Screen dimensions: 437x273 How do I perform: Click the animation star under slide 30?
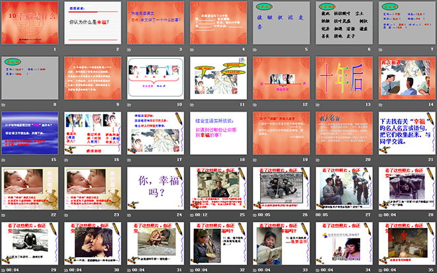point(66,270)
